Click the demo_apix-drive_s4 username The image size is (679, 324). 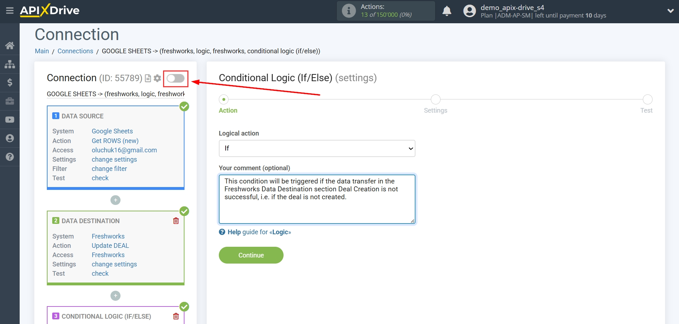(x=512, y=8)
